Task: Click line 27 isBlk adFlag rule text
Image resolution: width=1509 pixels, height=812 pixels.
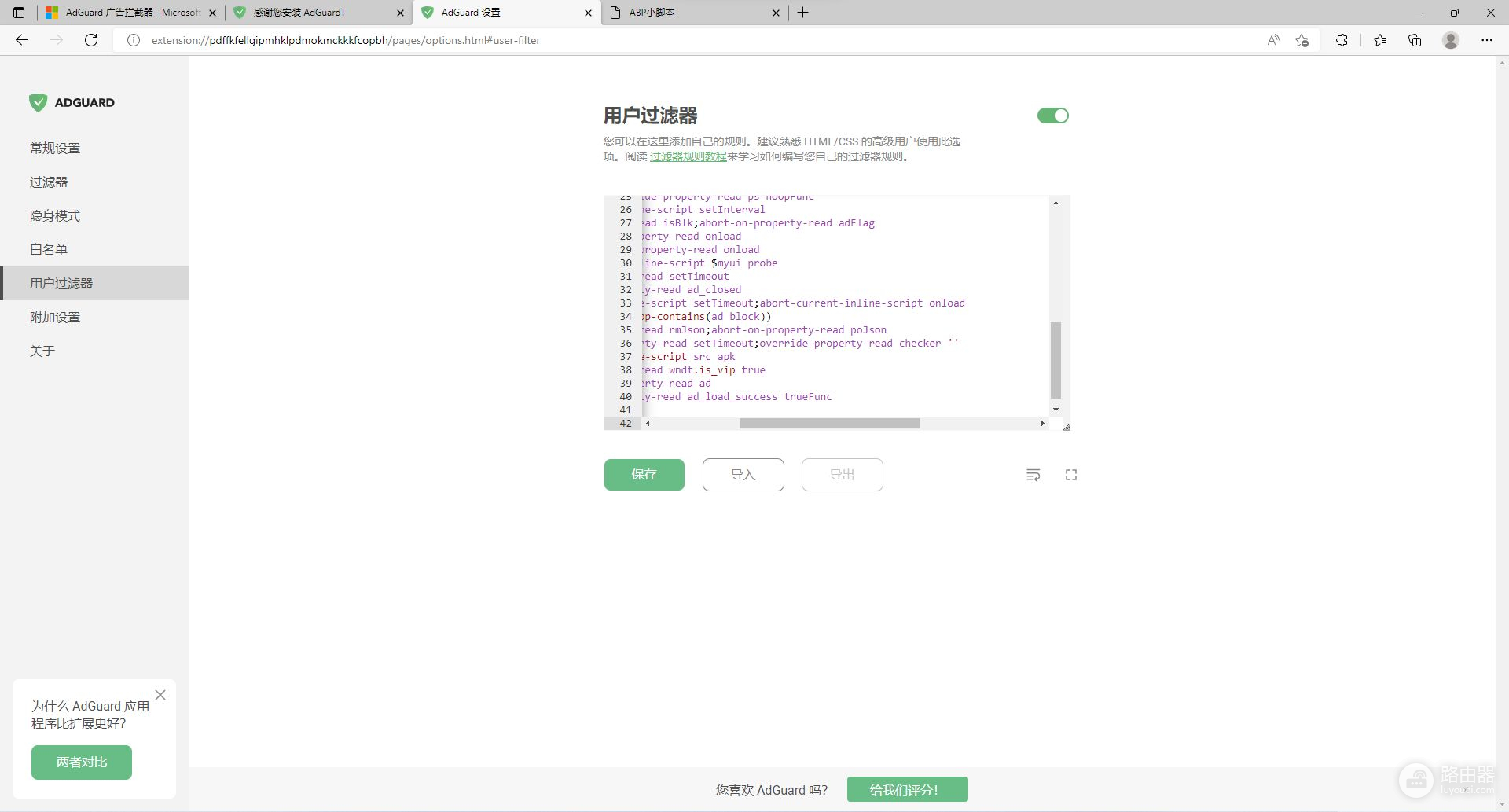Action: pyautogui.click(x=758, y=223)
